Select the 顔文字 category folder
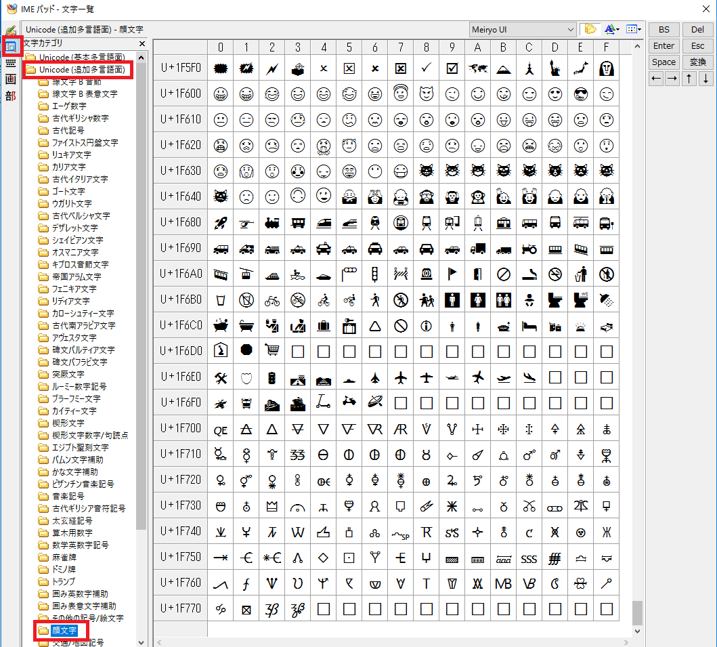 (58, 631)
